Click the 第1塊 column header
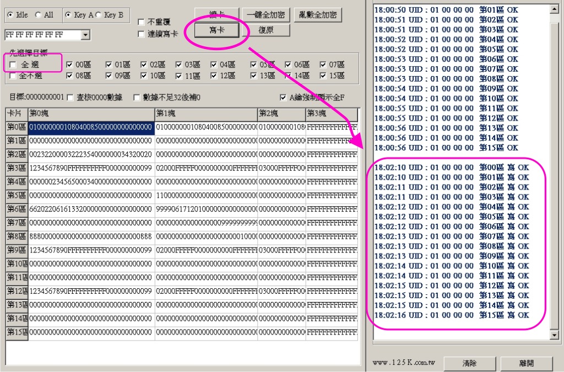Viewport: 564px width, 372px height. (206, 114)
